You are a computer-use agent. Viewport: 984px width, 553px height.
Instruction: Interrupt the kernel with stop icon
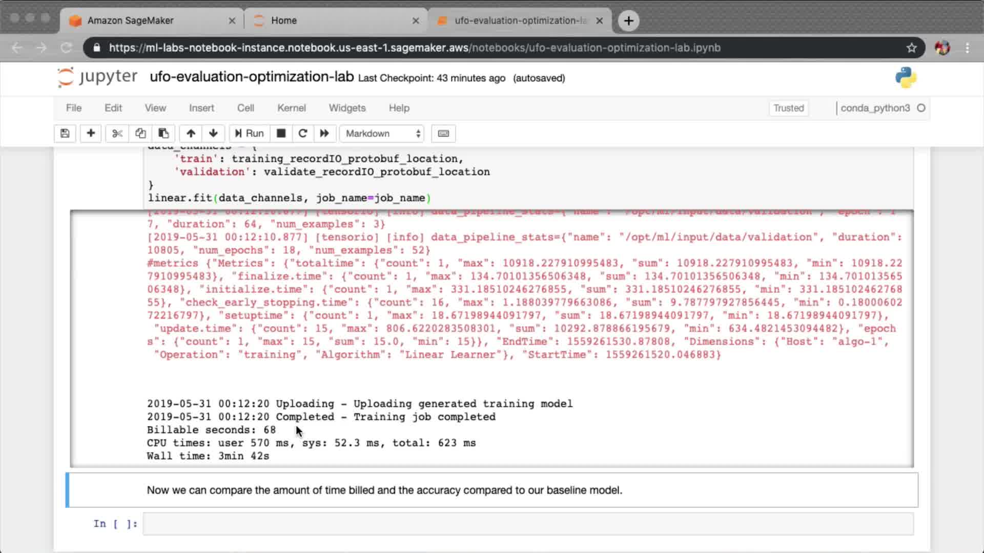(x=281, y=133)
